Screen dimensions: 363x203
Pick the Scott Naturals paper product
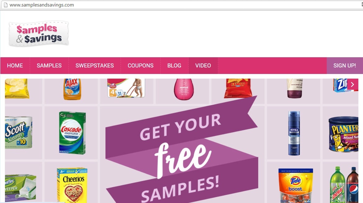pos(19,132)
